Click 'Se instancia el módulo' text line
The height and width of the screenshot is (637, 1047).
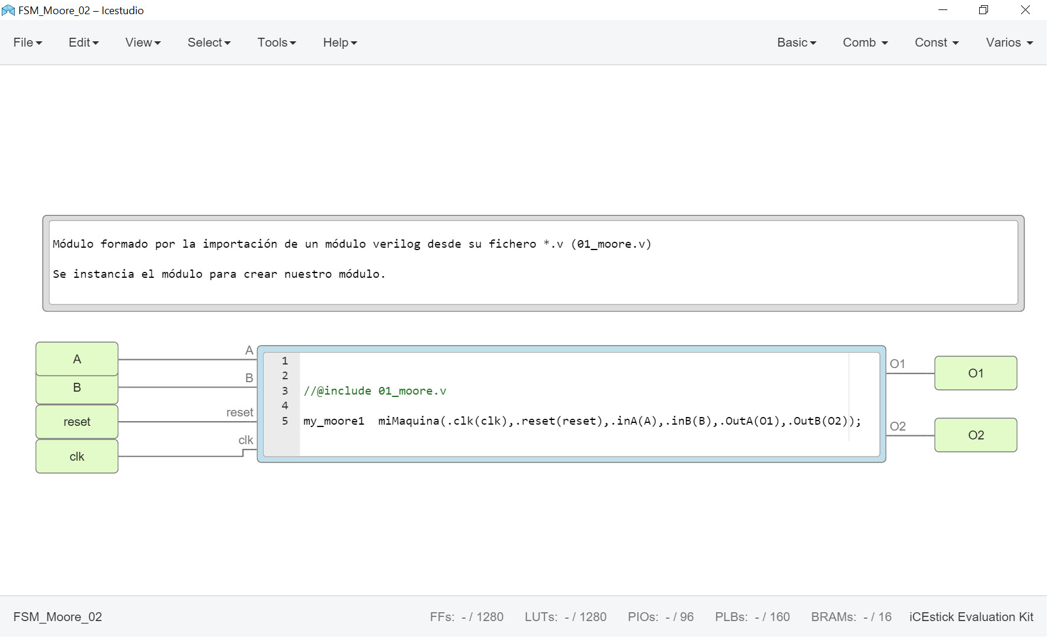(219, 274)
